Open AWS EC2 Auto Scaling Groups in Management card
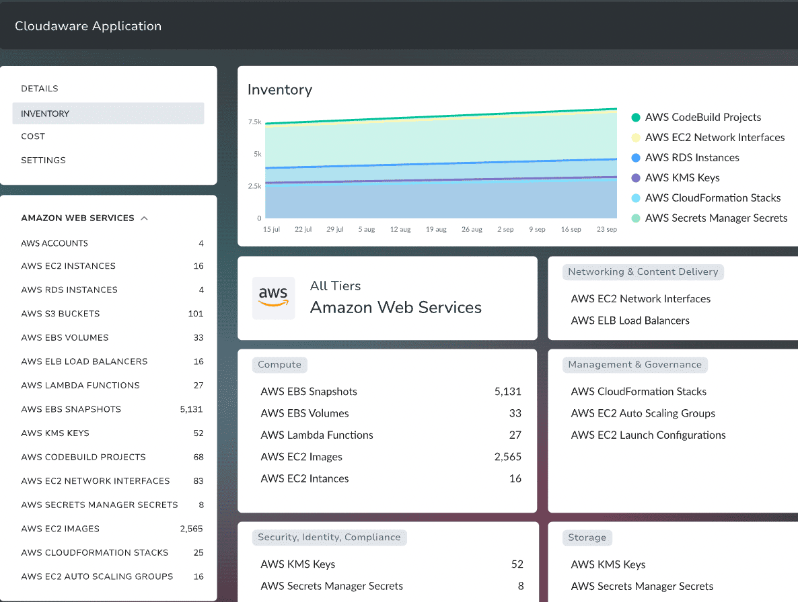This screenshot has height=602, width=798. 643,413
